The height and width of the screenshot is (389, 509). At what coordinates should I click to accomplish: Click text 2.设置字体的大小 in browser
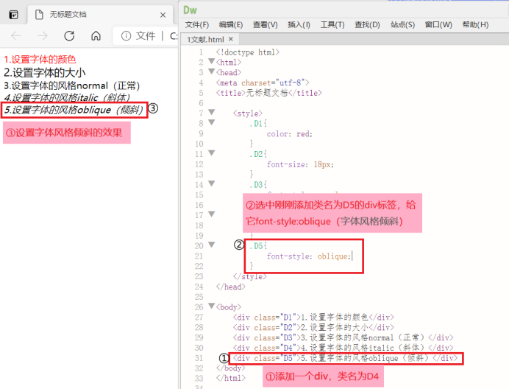(45, 72)
